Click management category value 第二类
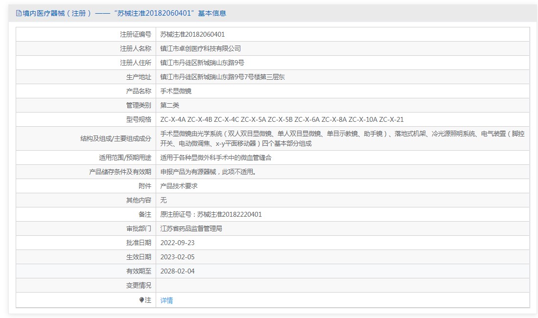Screen dimensions: 538x318 pyautogui.click(x=169, y=105)
